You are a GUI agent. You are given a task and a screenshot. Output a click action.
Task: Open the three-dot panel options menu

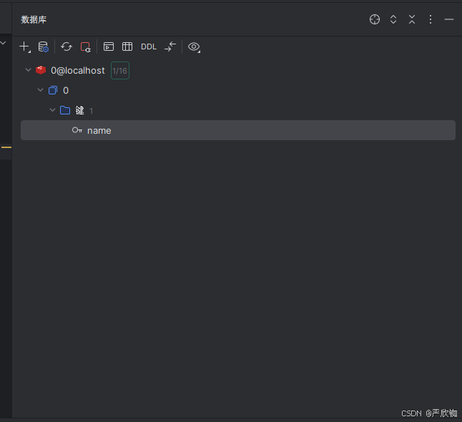(x=431, y=19)
